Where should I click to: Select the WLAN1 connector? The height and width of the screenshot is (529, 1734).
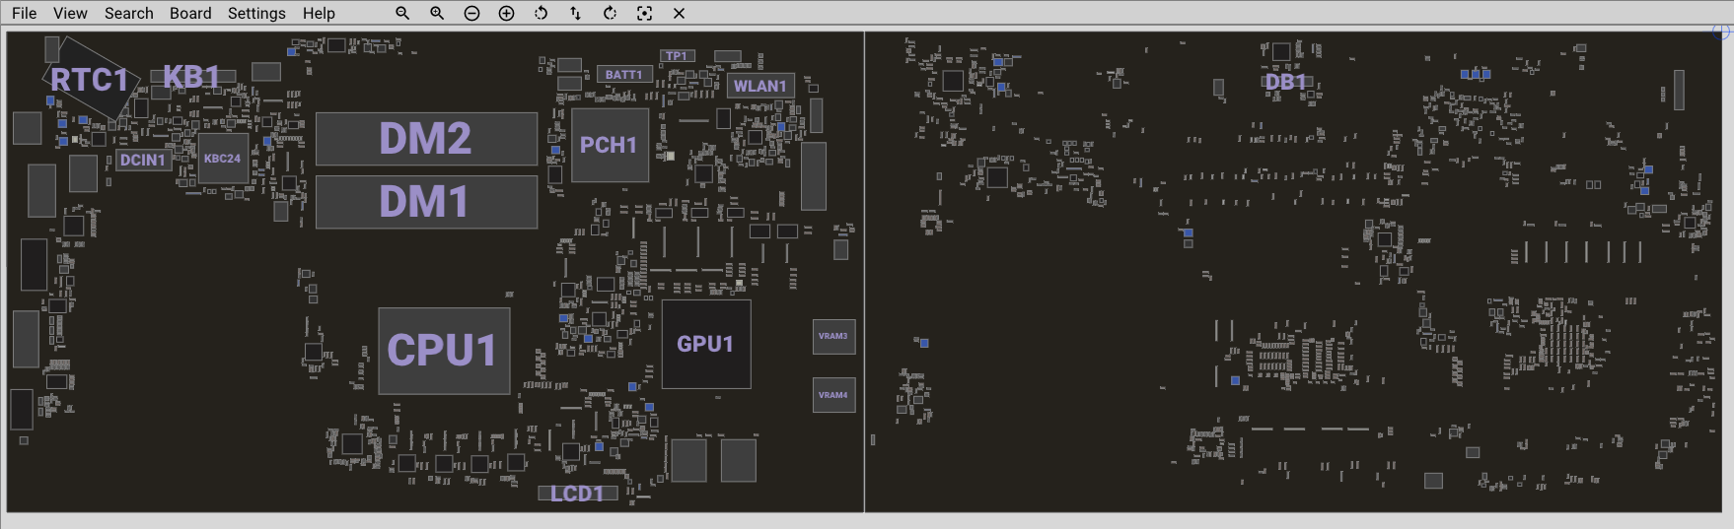pos(759,86)
